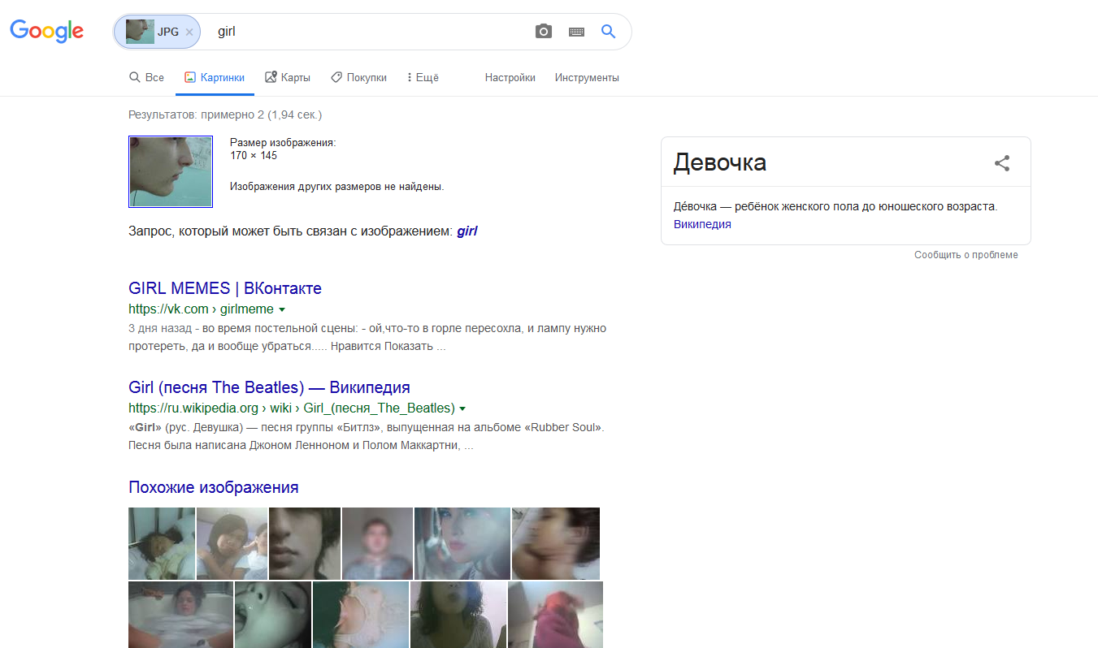This screenshot has width=1098, height=648.
Task: Click the https://vk.com › girlmeme URL text
Action: pos(201,309)
